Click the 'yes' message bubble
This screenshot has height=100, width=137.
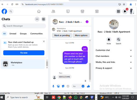(x=85, y=49)
